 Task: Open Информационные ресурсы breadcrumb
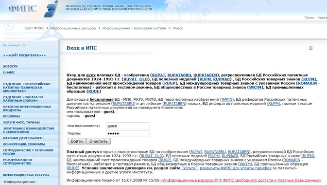pyautogui.click(x=73, y=28)
